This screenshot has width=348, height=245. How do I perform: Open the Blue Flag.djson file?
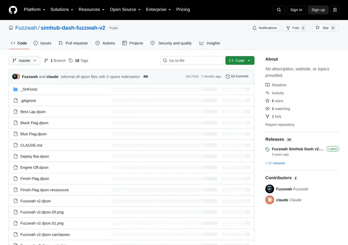[x=34, y=134]
